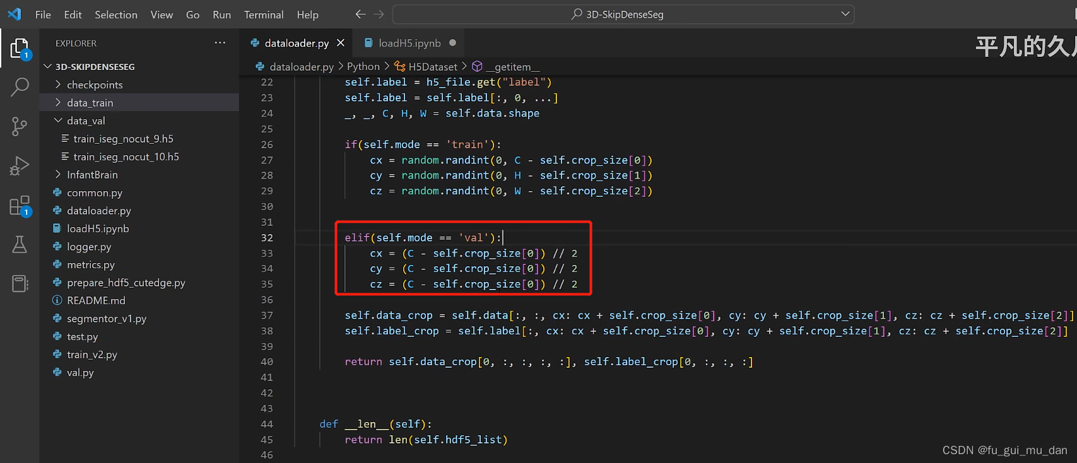Open the notebook icon in activity bar
The image size is (1077, 463).
(20, 284)
